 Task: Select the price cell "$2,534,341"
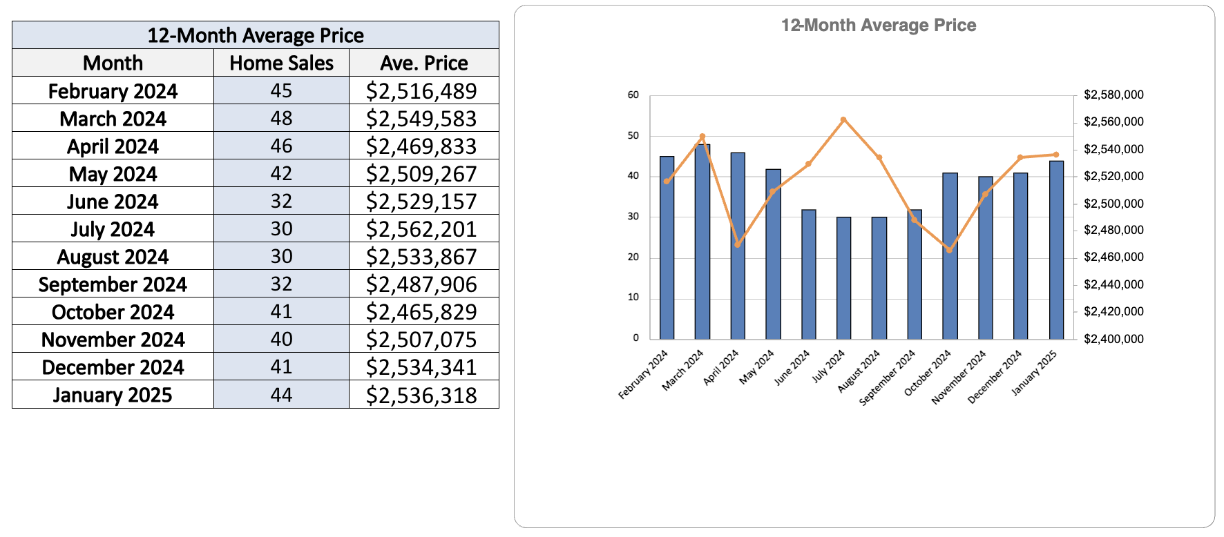click(424, 367)
